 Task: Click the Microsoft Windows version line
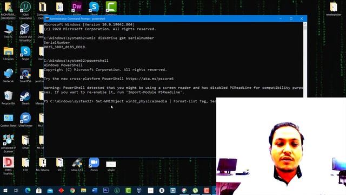(x=89, y=24)
